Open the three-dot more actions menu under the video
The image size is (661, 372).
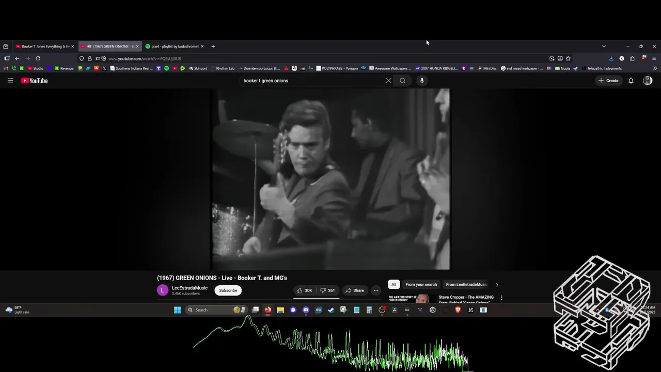(376, 290)
